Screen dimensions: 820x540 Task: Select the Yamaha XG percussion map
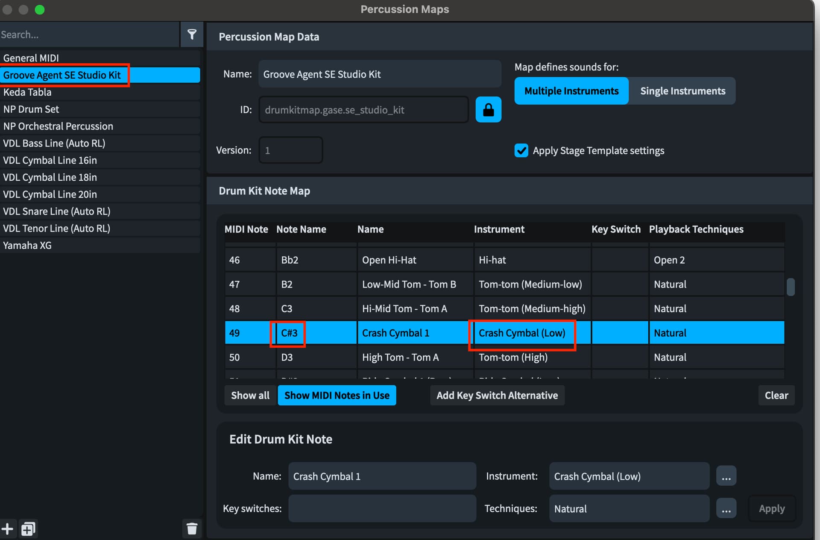click(x=27, y=246)
